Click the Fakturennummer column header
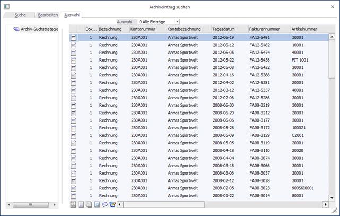Screen dimensions: 340x216 [x=268, y=28]
